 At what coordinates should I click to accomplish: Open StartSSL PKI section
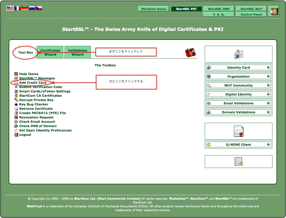pyautogui.click(x=186, y=9)
